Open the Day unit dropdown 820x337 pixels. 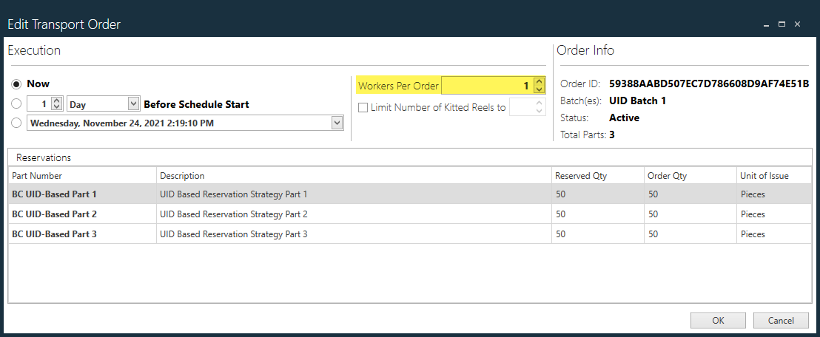[133, 104]
